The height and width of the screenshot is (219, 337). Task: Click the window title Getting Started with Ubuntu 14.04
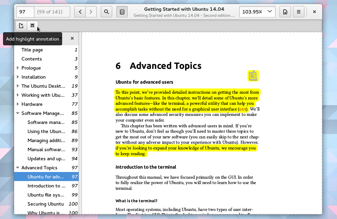pyautogui.click(x=184, y=9)
